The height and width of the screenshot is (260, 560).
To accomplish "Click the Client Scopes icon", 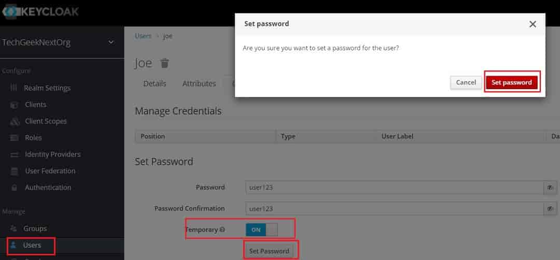I will tap(15, 122).
